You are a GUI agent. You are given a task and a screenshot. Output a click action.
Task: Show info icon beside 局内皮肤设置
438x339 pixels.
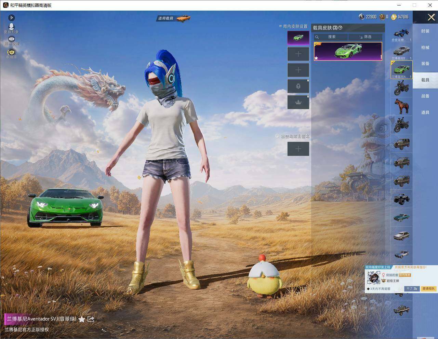pos(281,26)
